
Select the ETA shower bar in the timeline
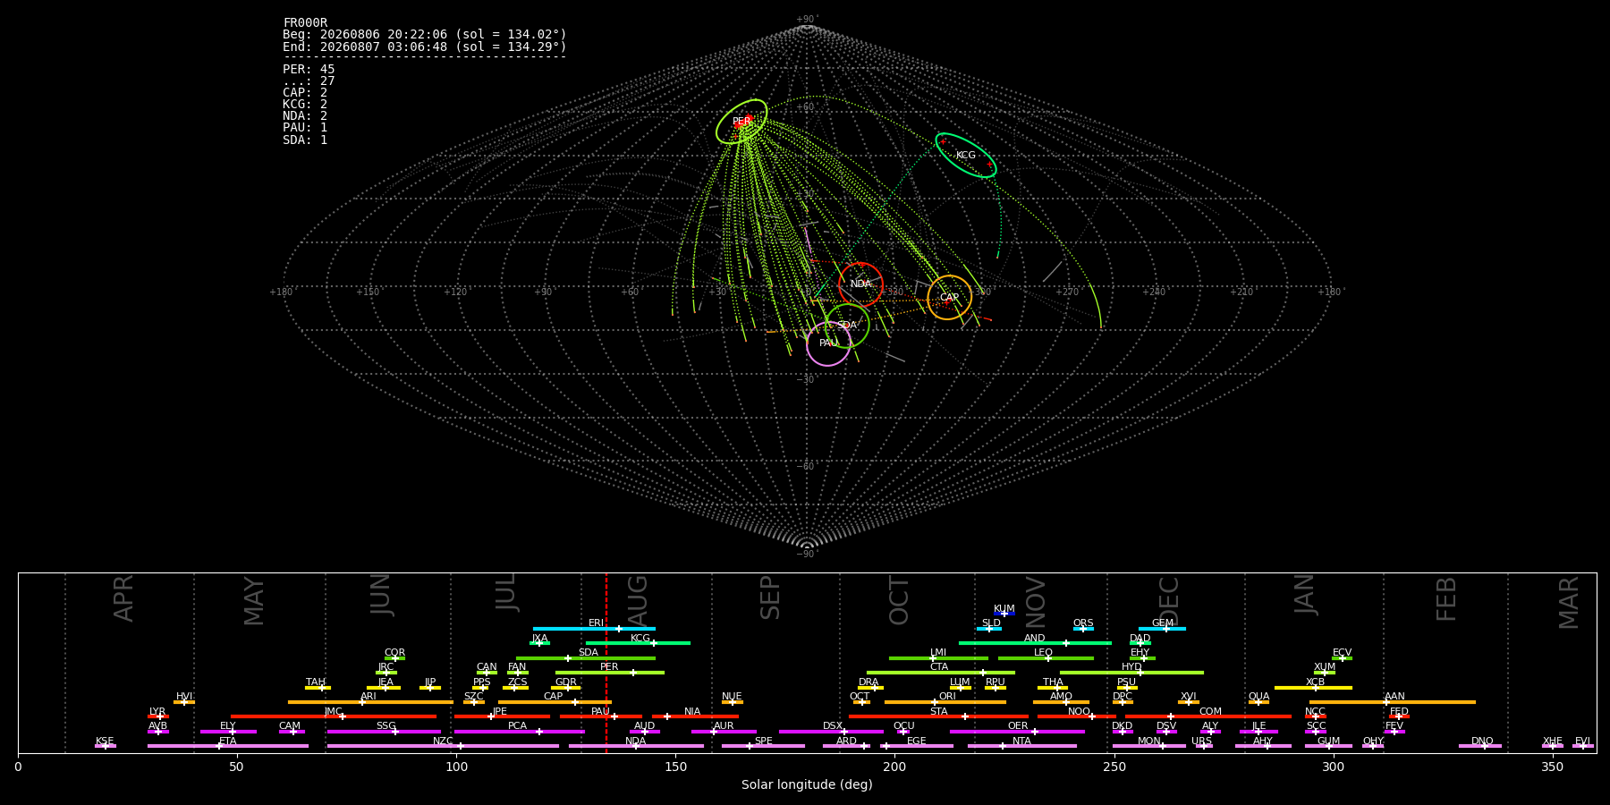pyautogui.click(x=228, y=746)
